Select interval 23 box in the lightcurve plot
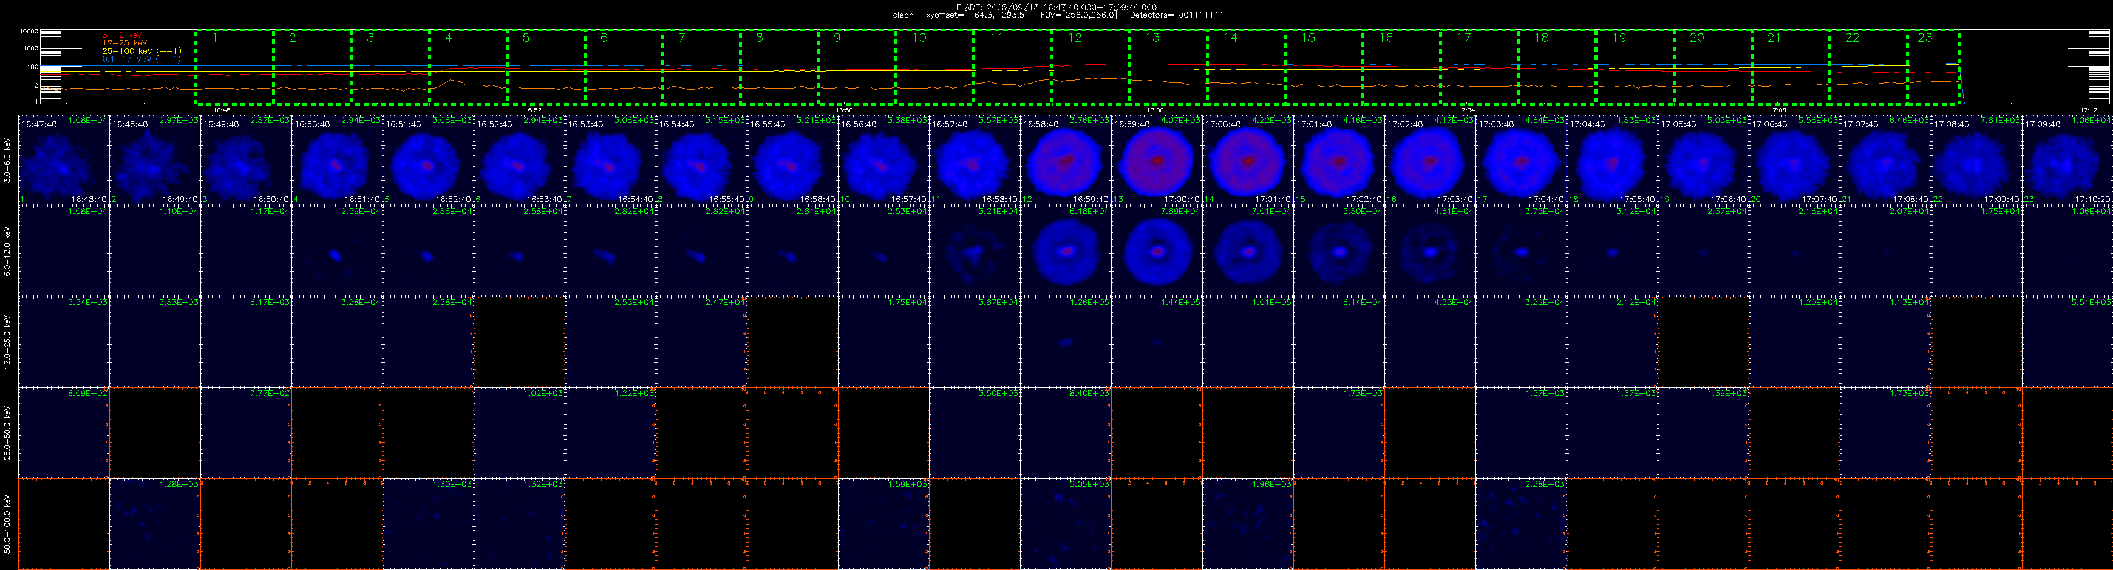The width and height of the screenshot is (2113, 570). tap(1933, 67)
